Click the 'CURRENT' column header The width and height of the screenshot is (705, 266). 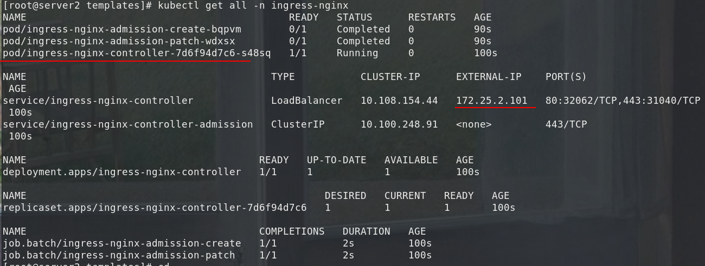pos(405,196)
